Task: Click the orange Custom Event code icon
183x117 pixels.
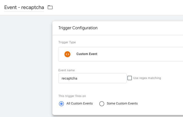Action: (67, 54)
